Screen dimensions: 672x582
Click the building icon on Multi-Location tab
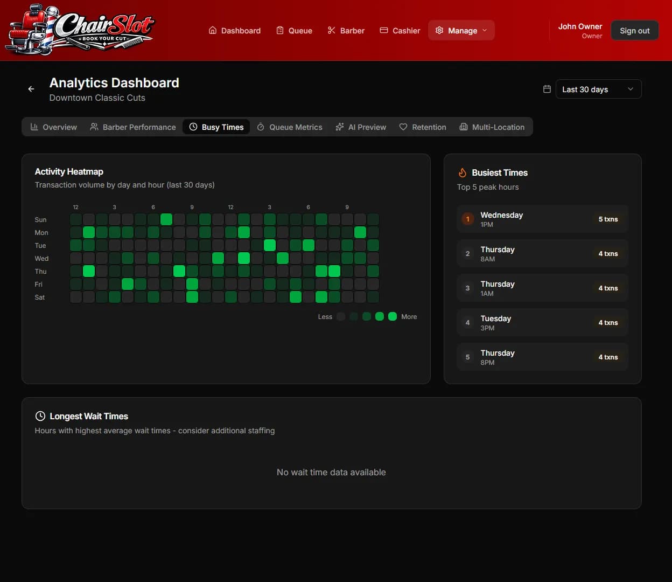(464, 127)
